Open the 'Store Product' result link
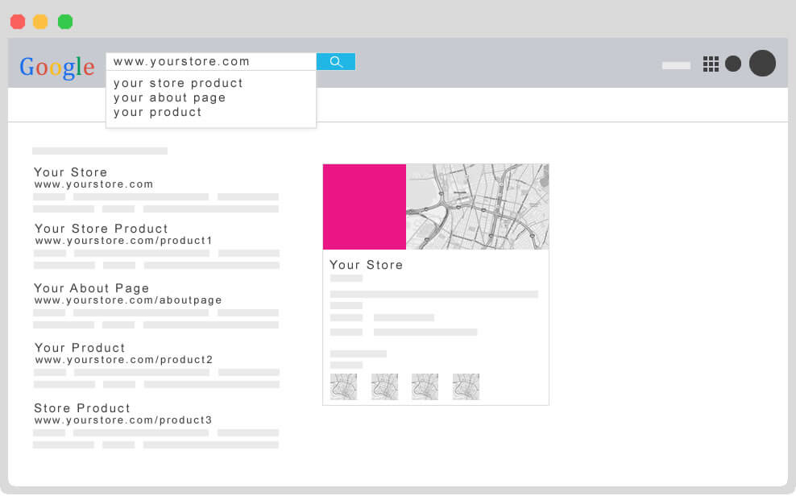The image size is (796, 500). (83, 408)
